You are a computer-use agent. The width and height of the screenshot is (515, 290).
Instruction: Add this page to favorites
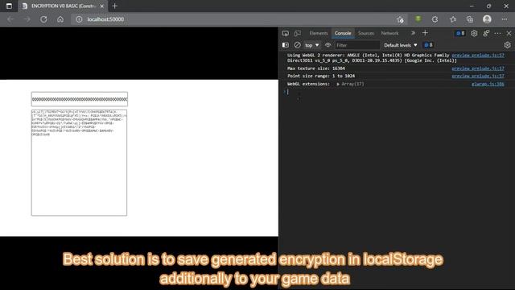pos(400,19)
